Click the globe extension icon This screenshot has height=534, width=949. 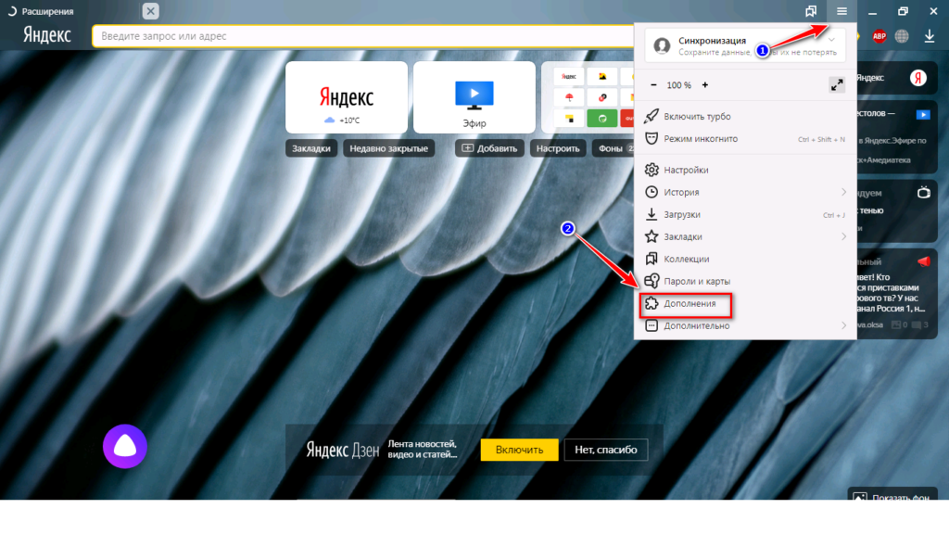[902, 36]
